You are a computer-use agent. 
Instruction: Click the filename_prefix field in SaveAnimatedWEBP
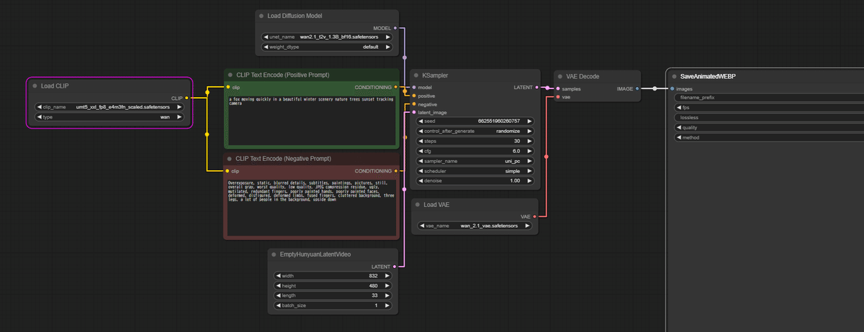[x=769, y=97]
